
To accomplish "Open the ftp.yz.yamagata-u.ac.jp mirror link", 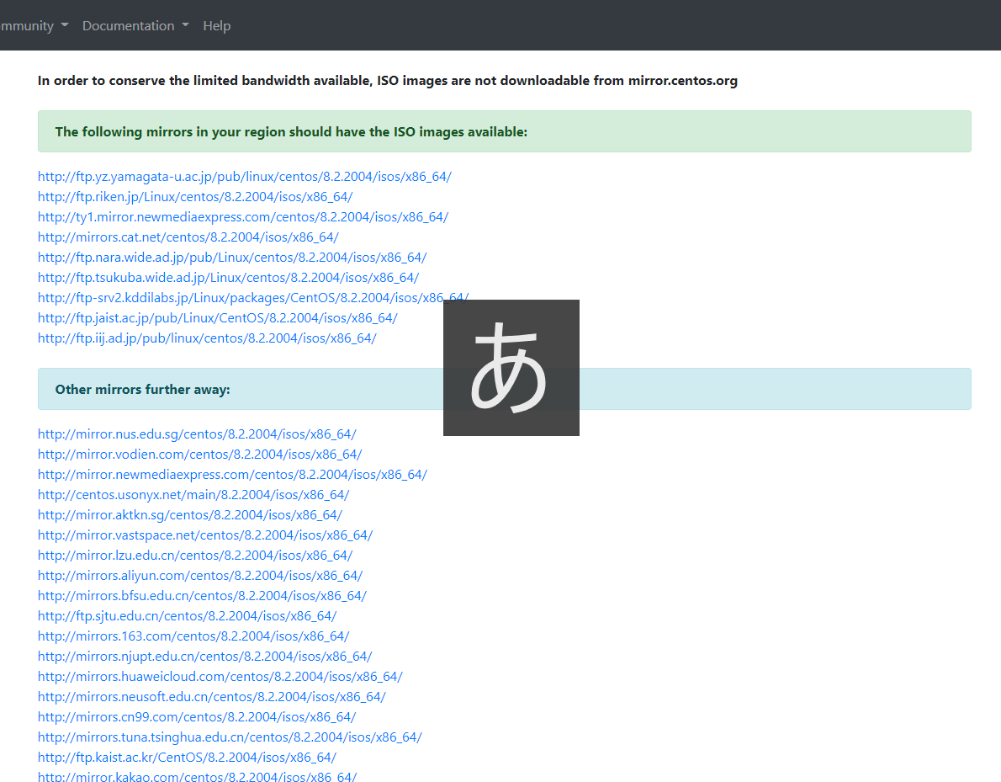I will 245,176.
